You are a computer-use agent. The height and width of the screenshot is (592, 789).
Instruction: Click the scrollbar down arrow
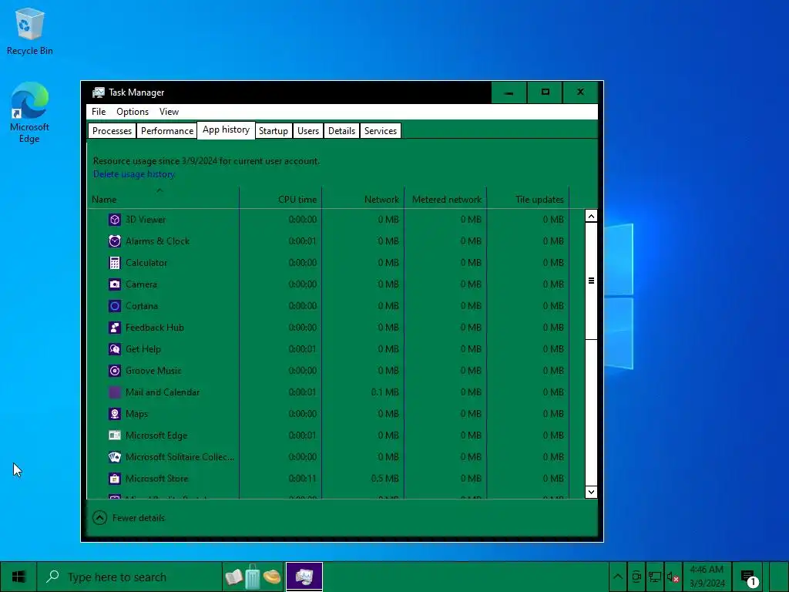click(591, 492)
